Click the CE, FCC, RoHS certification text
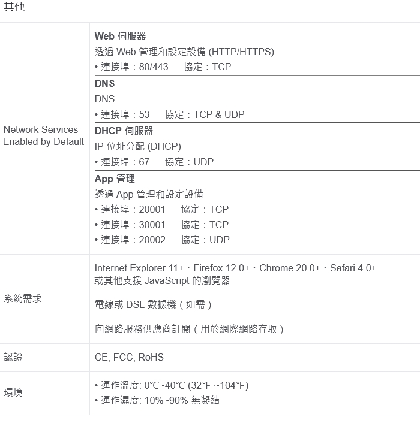This screenshot has height=423, width=420. tap(129, 358)
